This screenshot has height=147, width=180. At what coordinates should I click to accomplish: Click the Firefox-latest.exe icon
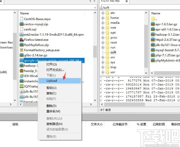tap(22, 40)
